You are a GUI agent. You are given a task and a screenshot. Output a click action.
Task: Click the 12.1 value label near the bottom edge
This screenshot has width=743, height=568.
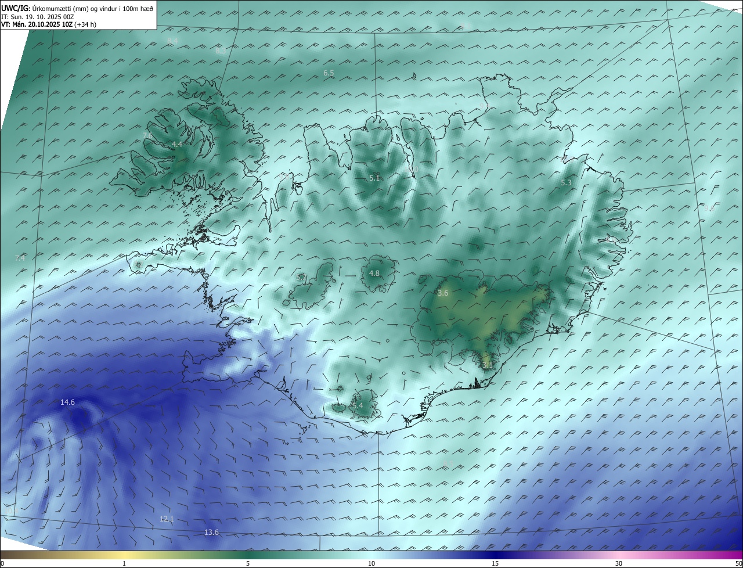(167, 519)
